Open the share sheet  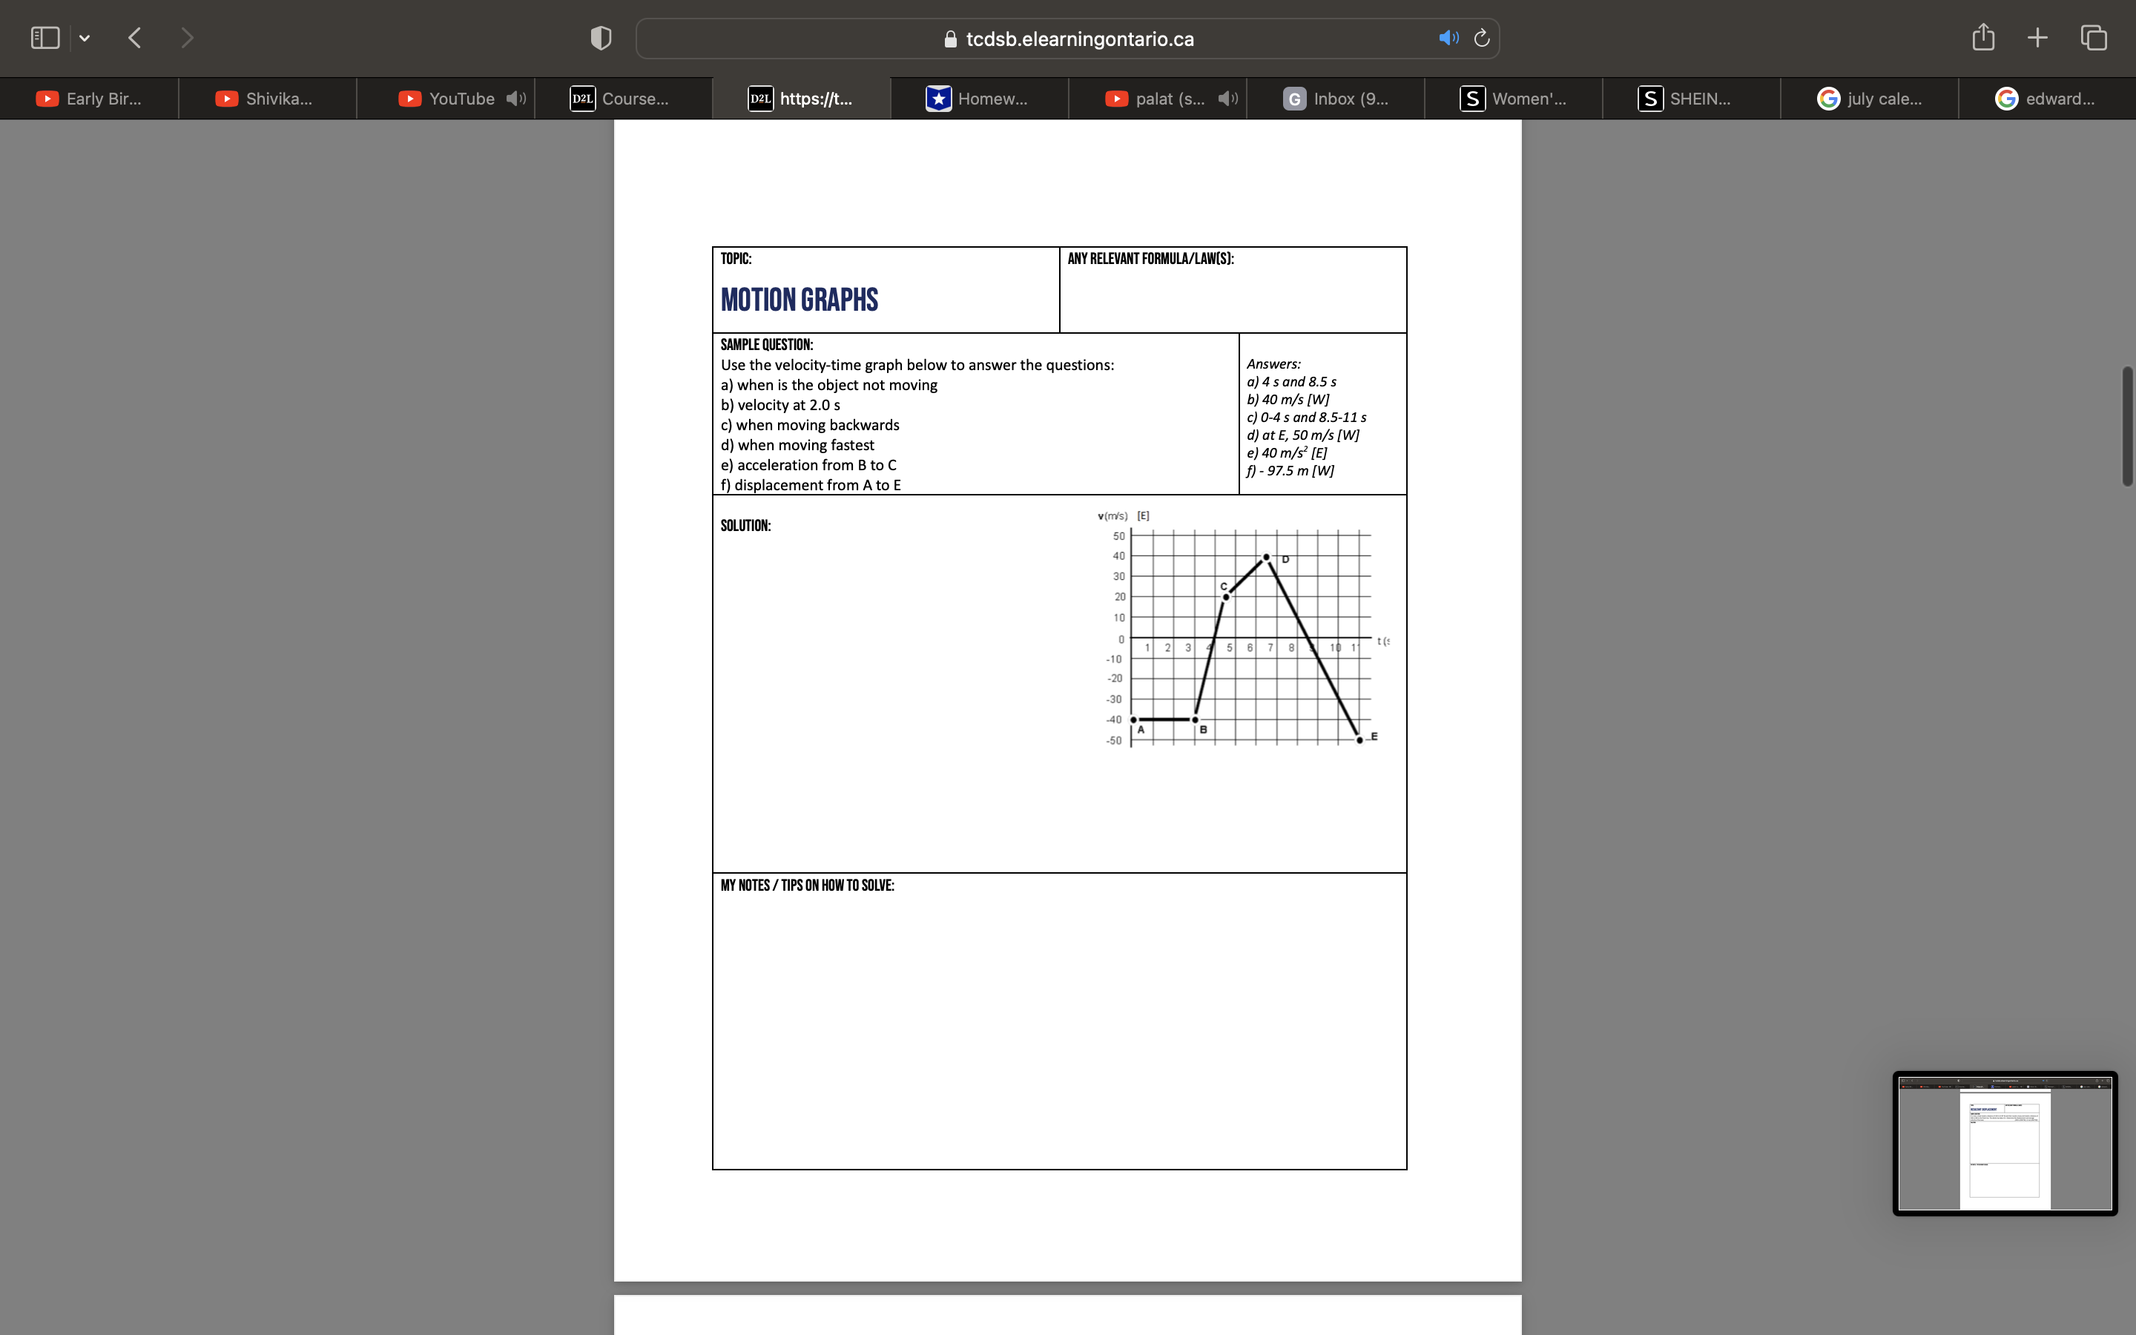pos(1982,37)
